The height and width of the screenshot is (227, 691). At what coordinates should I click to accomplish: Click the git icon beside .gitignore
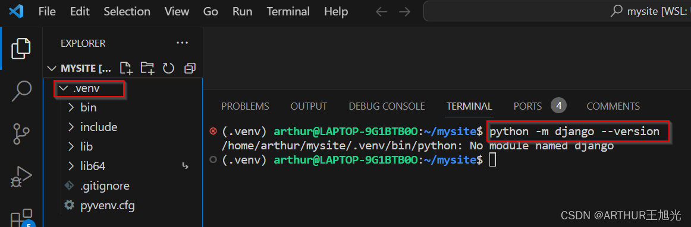coord(69,186)
